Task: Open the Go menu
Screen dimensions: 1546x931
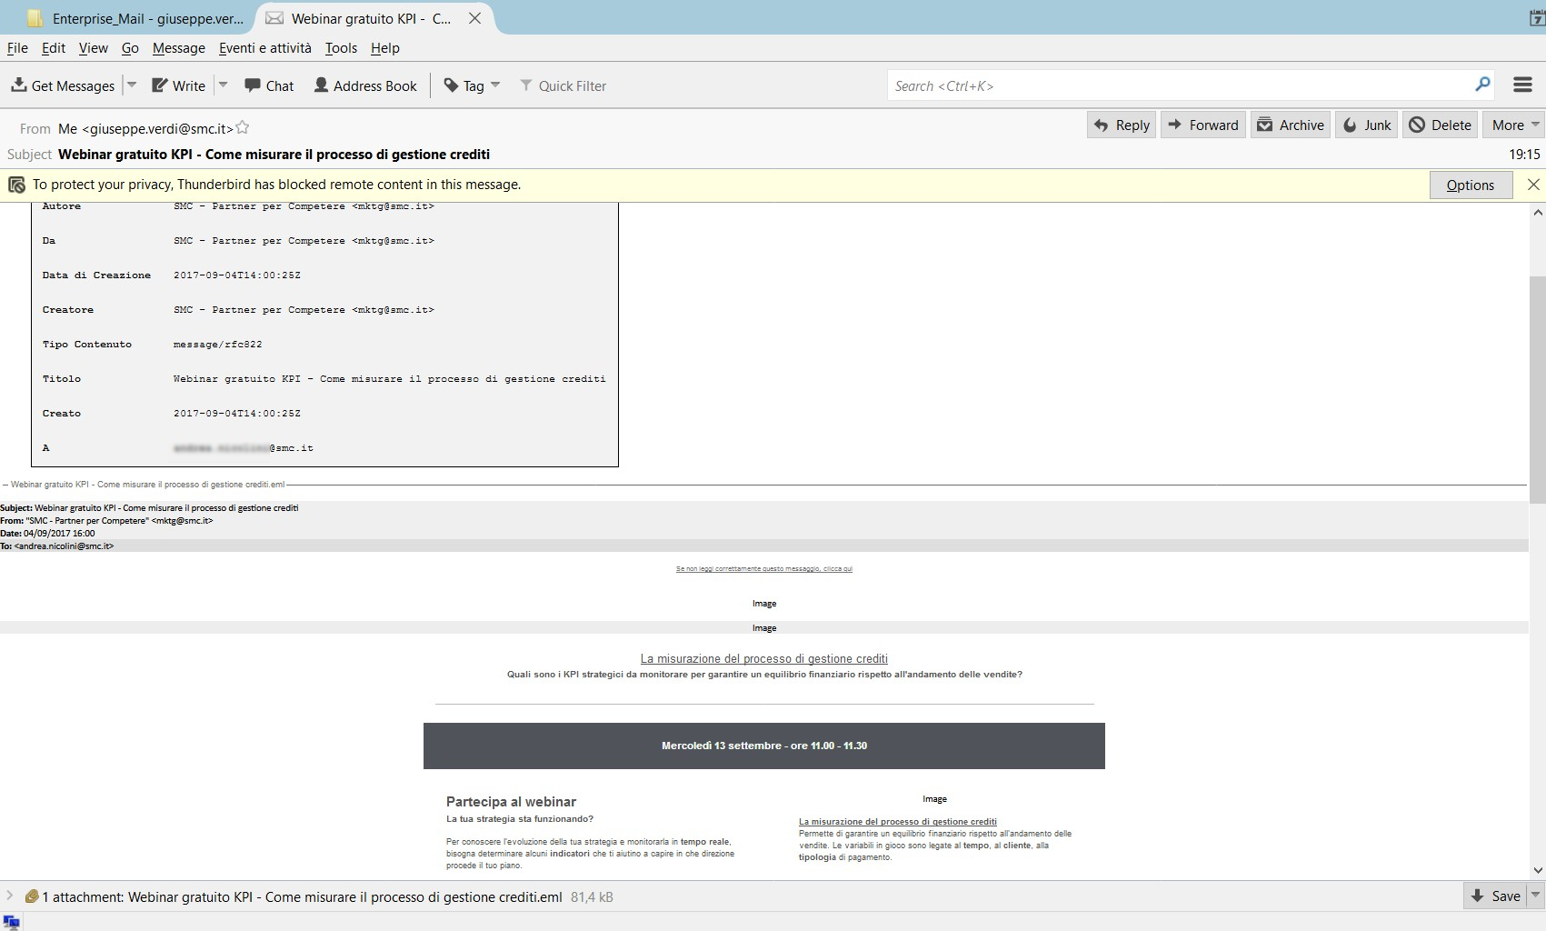Action: [130, 48]
